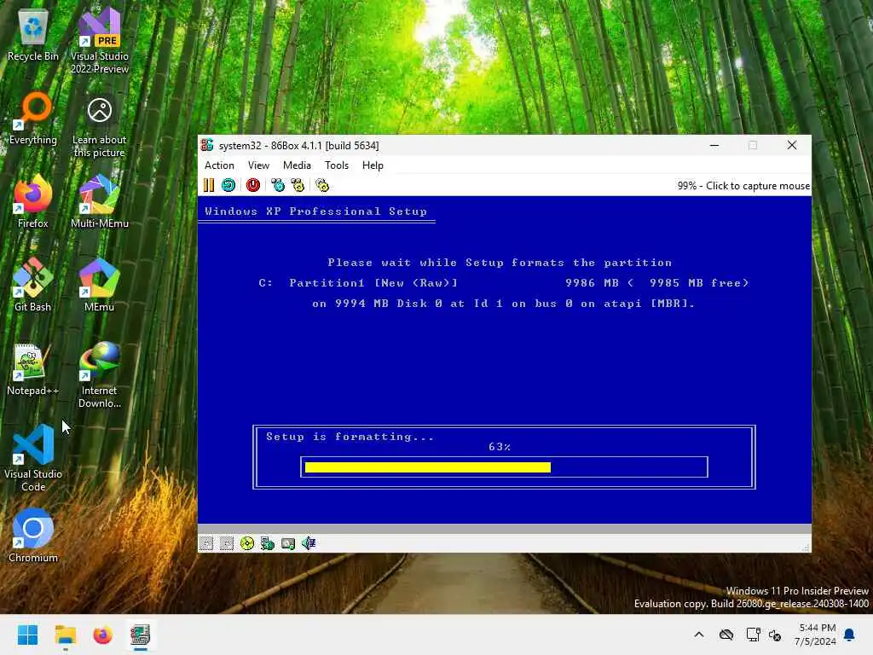Click the 63% progress text
This screenshot has height=655, width=873.
coord(500,447)
